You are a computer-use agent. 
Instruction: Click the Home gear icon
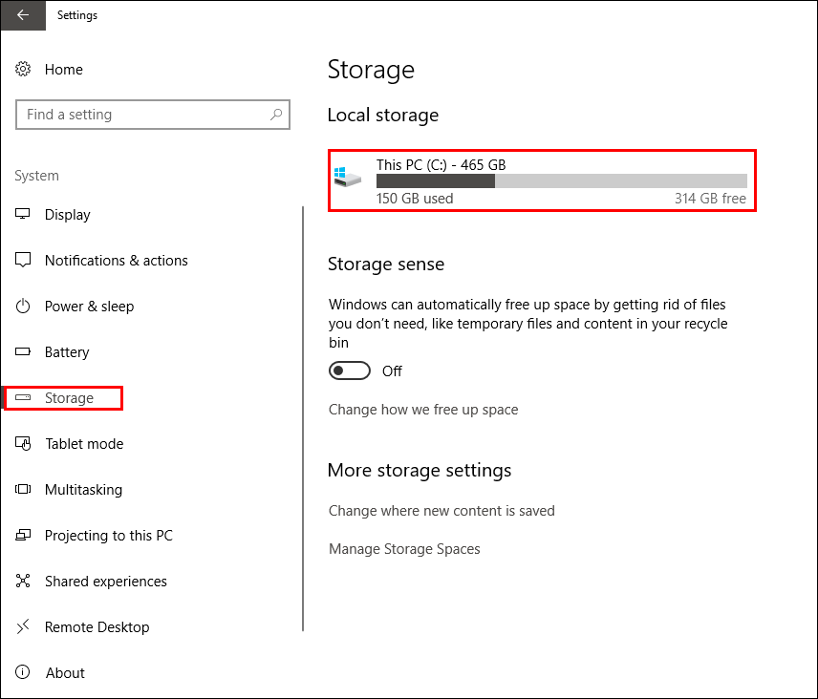point(23,69)
